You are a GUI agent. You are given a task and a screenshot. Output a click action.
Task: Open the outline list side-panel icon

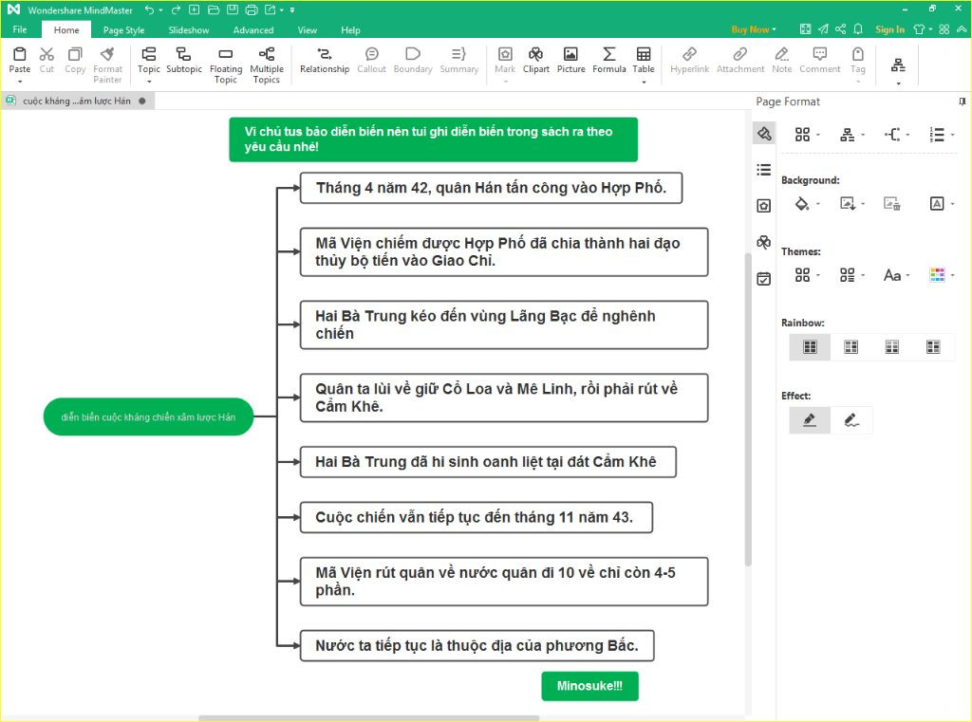pyautogui.click(x=763, y=170)
